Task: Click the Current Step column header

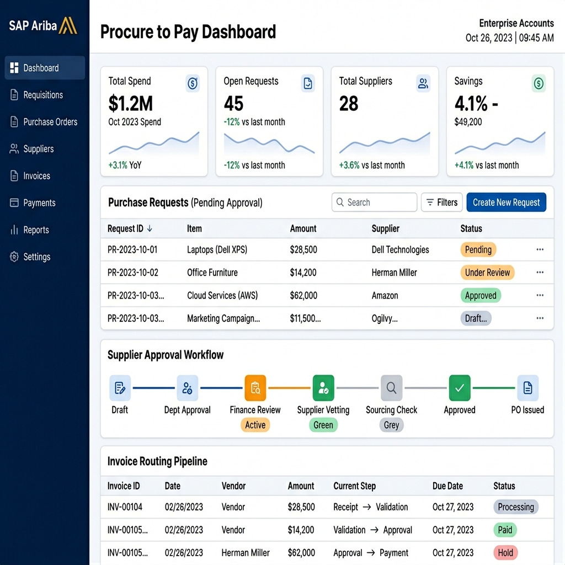Action: click(x=355, y=486)
